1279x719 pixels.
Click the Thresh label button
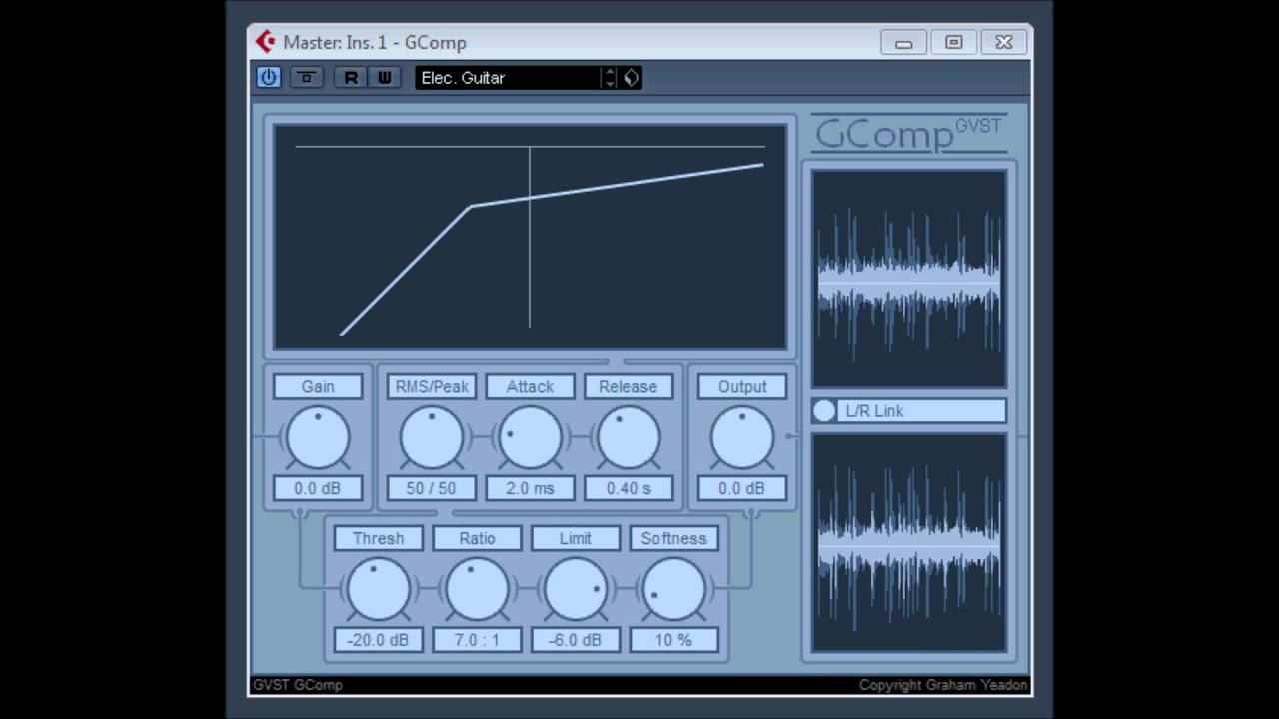[378, 538]
